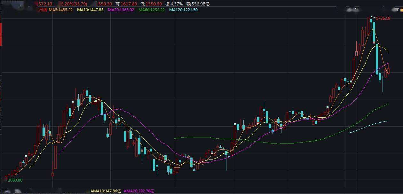Click the yellow indicator icon at top right
This screenshot has width=403, height=194.
click(402, 10)
